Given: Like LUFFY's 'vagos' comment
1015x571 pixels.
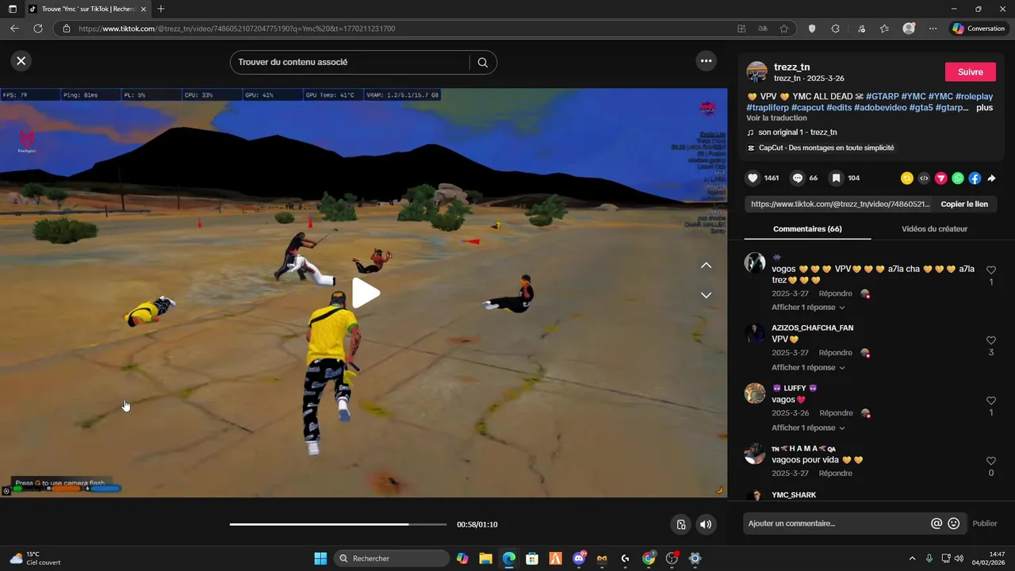Looking at the screenshot, I should point(991,401).
